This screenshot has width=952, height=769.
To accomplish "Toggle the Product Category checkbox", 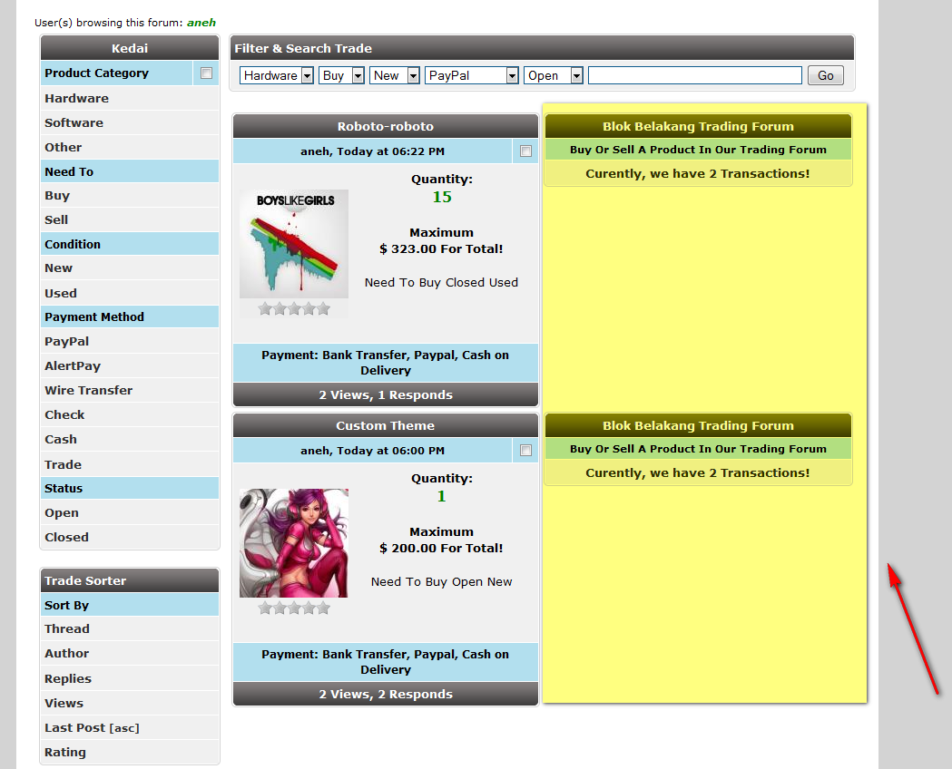I will click(206, 73).
